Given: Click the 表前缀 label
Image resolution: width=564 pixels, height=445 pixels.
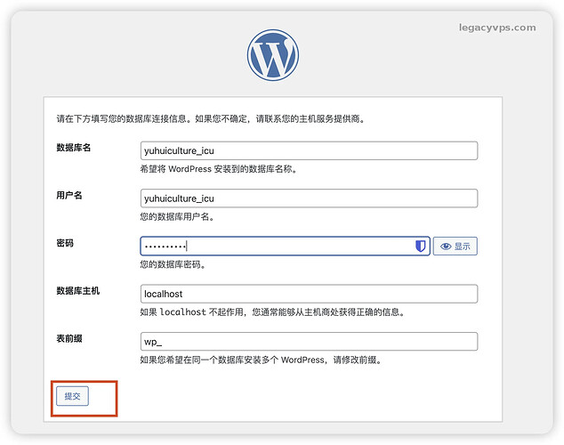Looking at the screenshot, I should 69,338.
